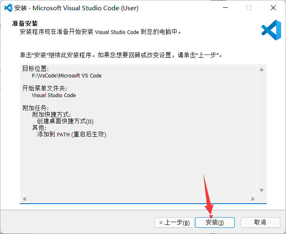Click the 开始菜单文件夹: label
The image size is (286, 234).
(45, 88)
